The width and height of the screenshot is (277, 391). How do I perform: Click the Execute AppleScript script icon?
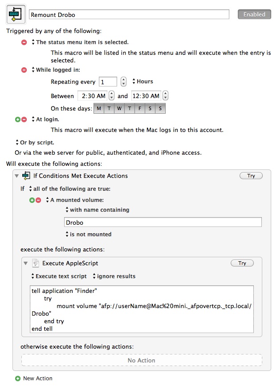point(36,263)
